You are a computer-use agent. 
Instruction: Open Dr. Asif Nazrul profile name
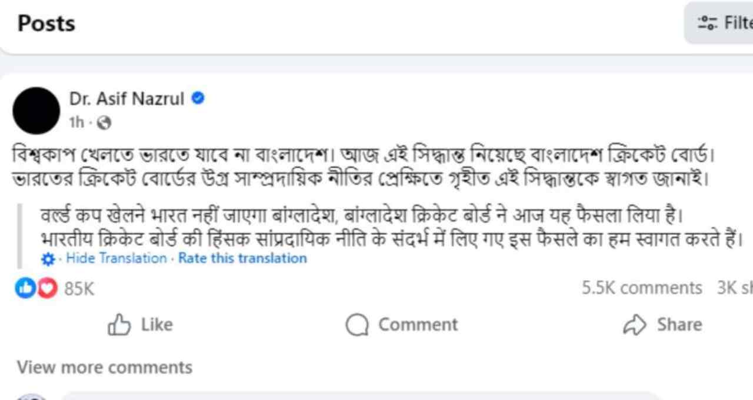click(x=126, y=99)
